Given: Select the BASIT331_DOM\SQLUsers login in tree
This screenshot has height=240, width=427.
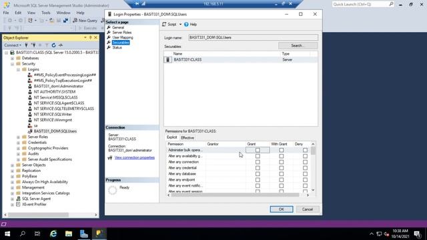Looking at the screenshot, I should click(x=55, y=131).
